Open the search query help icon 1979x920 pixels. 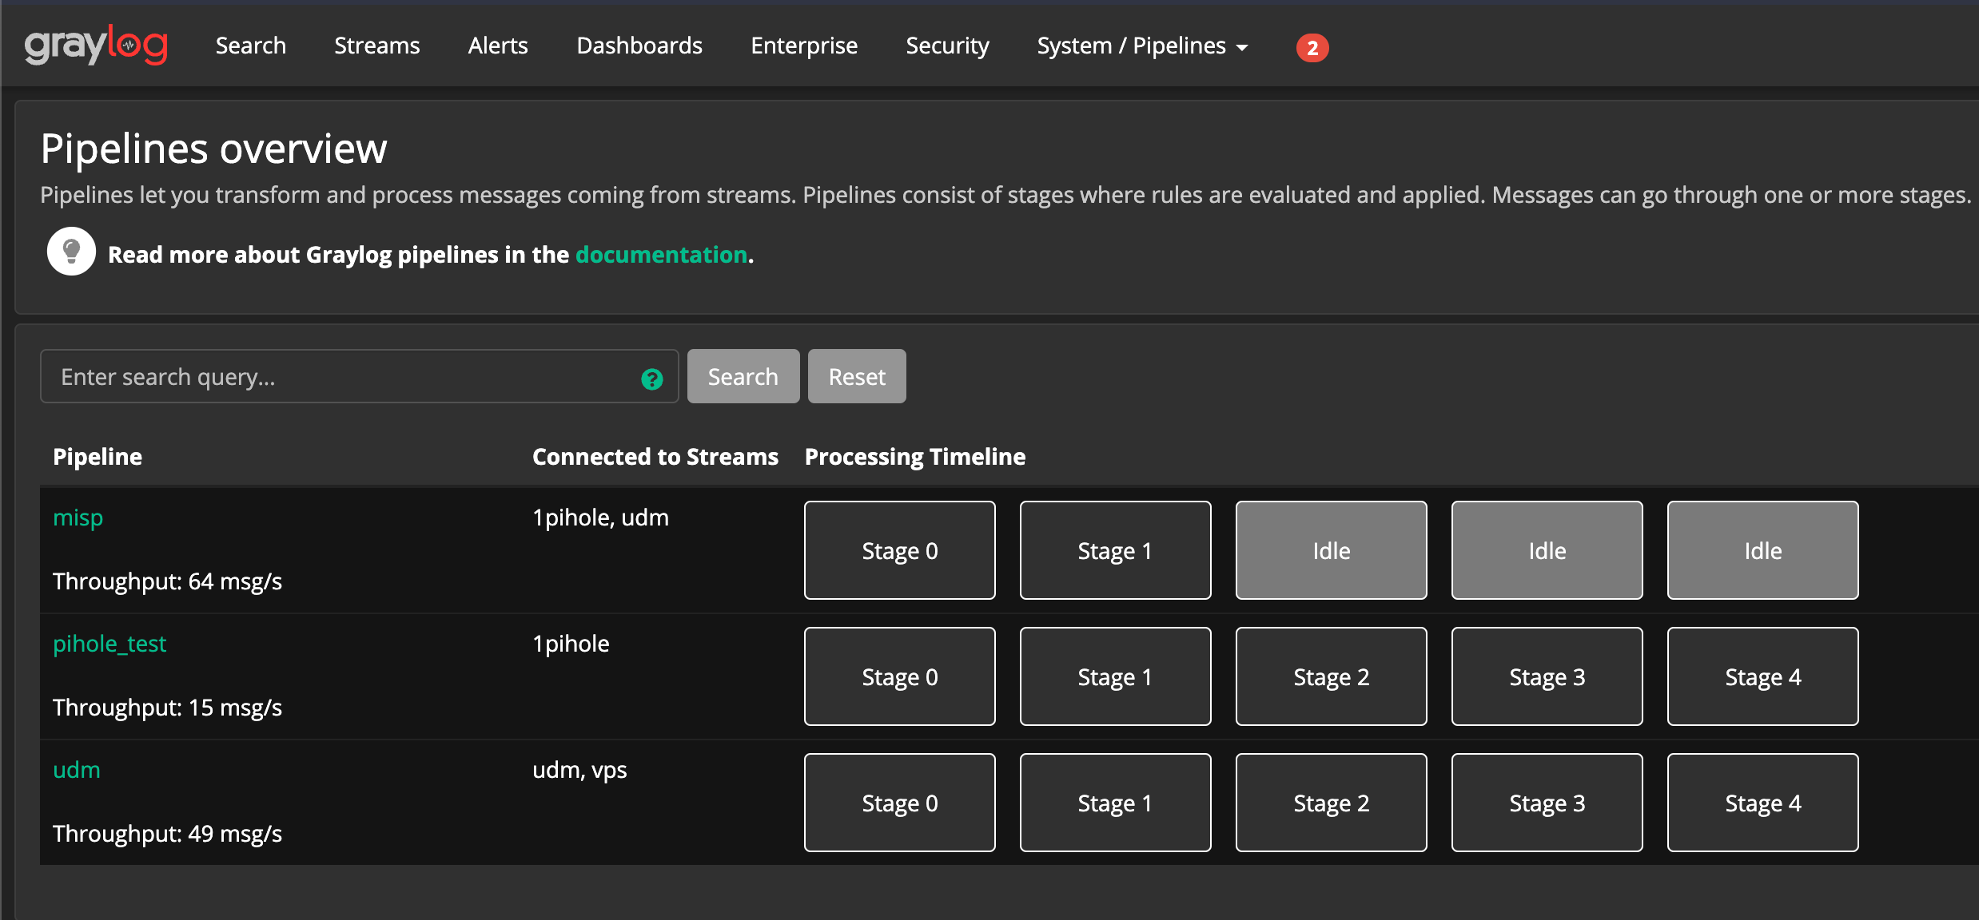[x=651, y=378]
